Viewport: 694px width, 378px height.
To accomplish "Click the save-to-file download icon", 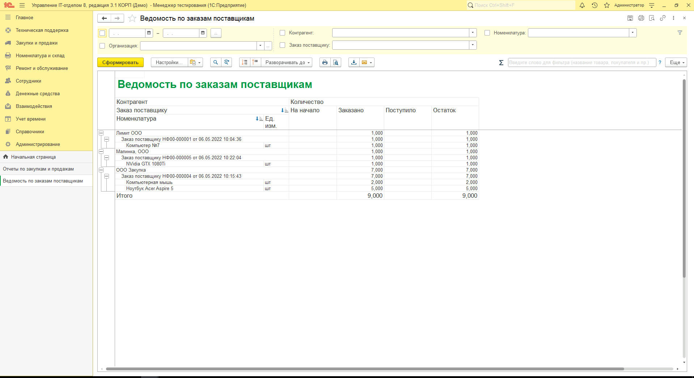I will (354, 63).
